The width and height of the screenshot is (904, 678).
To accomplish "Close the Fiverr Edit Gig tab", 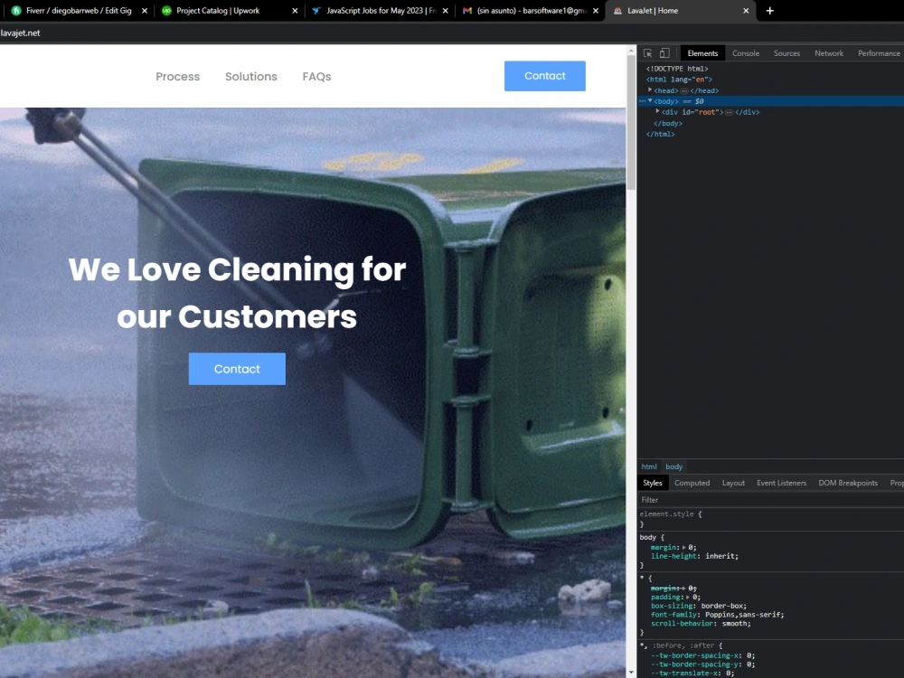I will click(x=144, y=10).
